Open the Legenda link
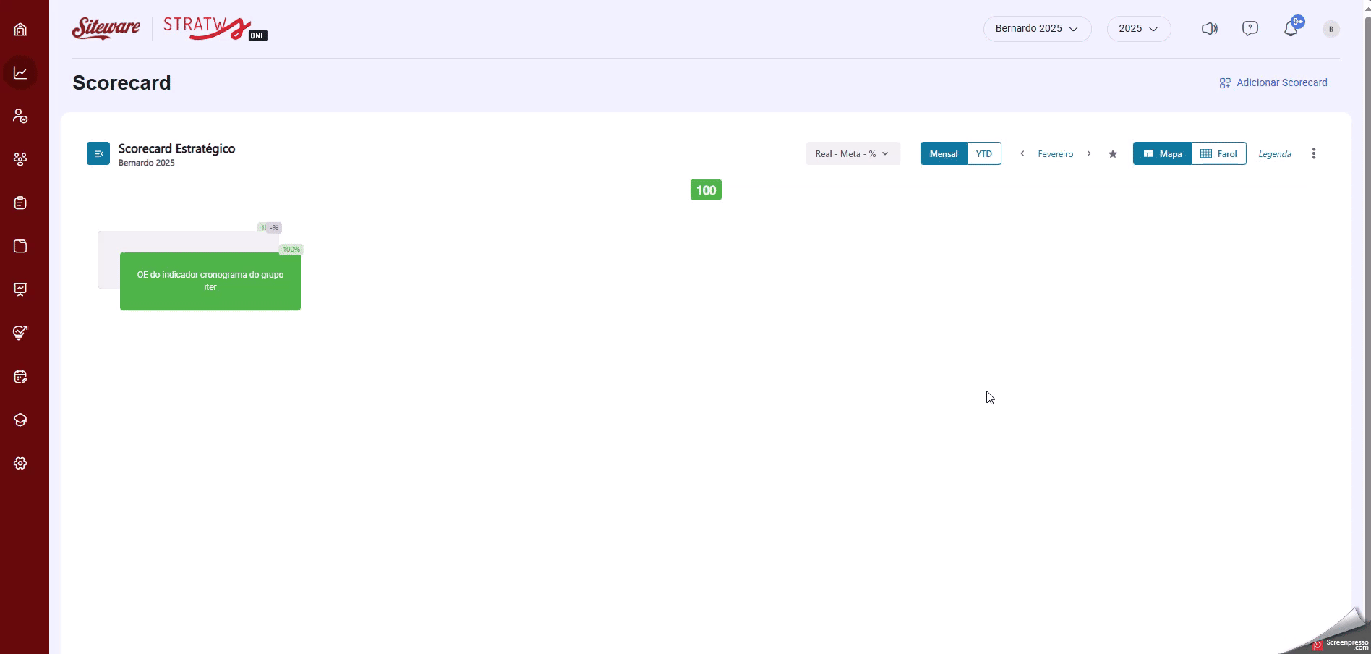 click(1274, 154)
